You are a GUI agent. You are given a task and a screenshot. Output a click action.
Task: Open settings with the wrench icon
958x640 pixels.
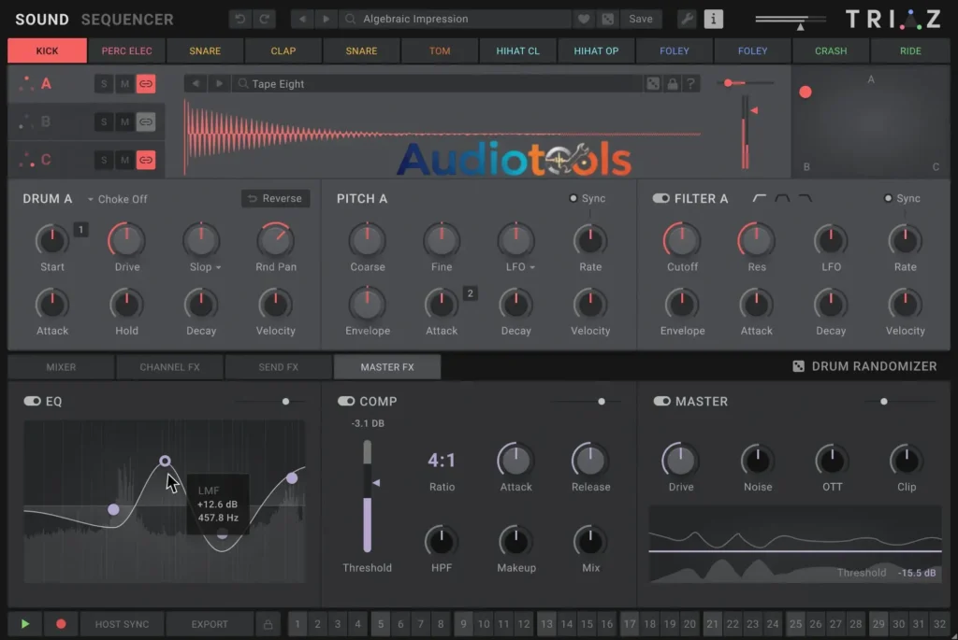point(687,19)
